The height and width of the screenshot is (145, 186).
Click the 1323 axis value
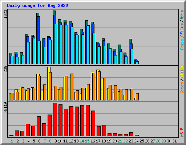click(x=5, y=14)
